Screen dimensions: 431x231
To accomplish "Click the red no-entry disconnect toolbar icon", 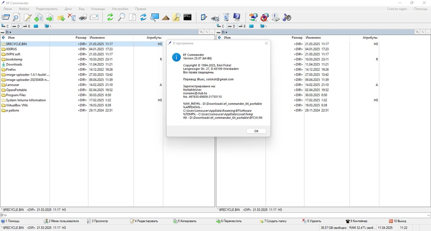I will pyautogui.click(x=264, y=17).
